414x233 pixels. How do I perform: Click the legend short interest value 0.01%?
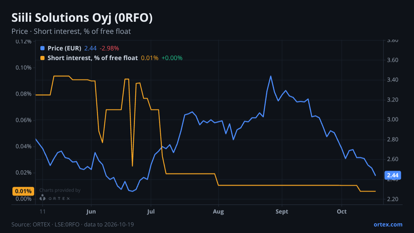point(149,58)
